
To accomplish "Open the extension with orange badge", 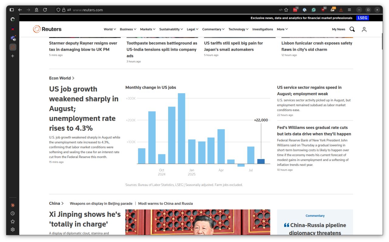I will pyautogui.click(x=333, y=9).
